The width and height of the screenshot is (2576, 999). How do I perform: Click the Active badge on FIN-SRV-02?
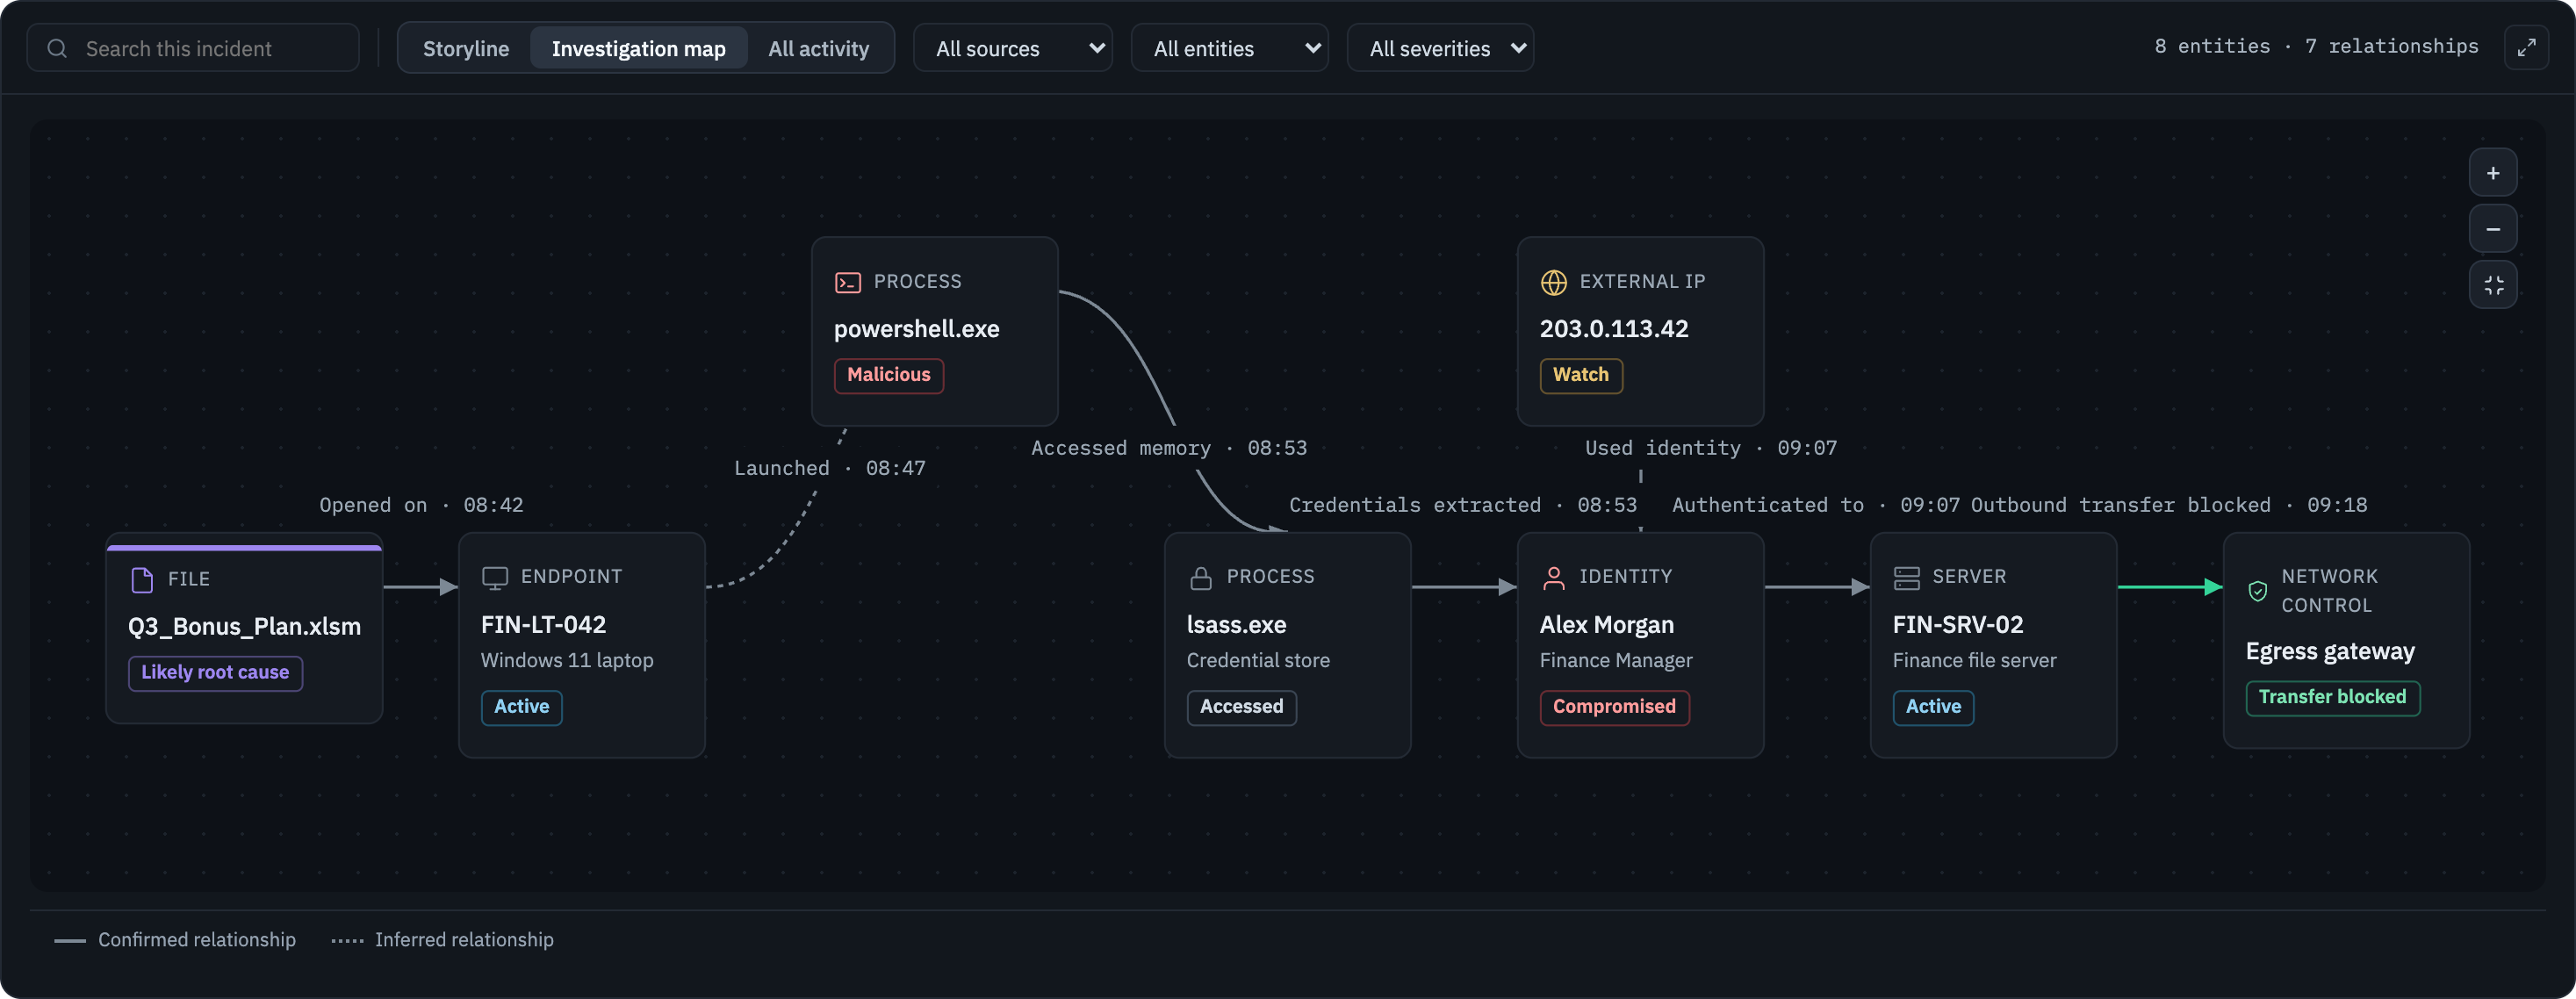tap(1933, 707)
